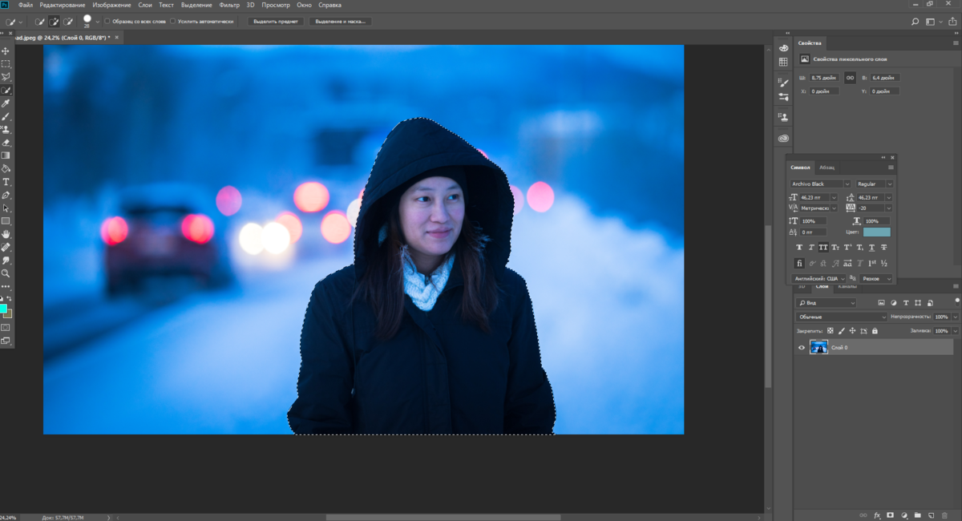Enable 'Усилить автоматически' checkbox
The height and width of the screenshot is (521, 962).
tap(173, 22)
